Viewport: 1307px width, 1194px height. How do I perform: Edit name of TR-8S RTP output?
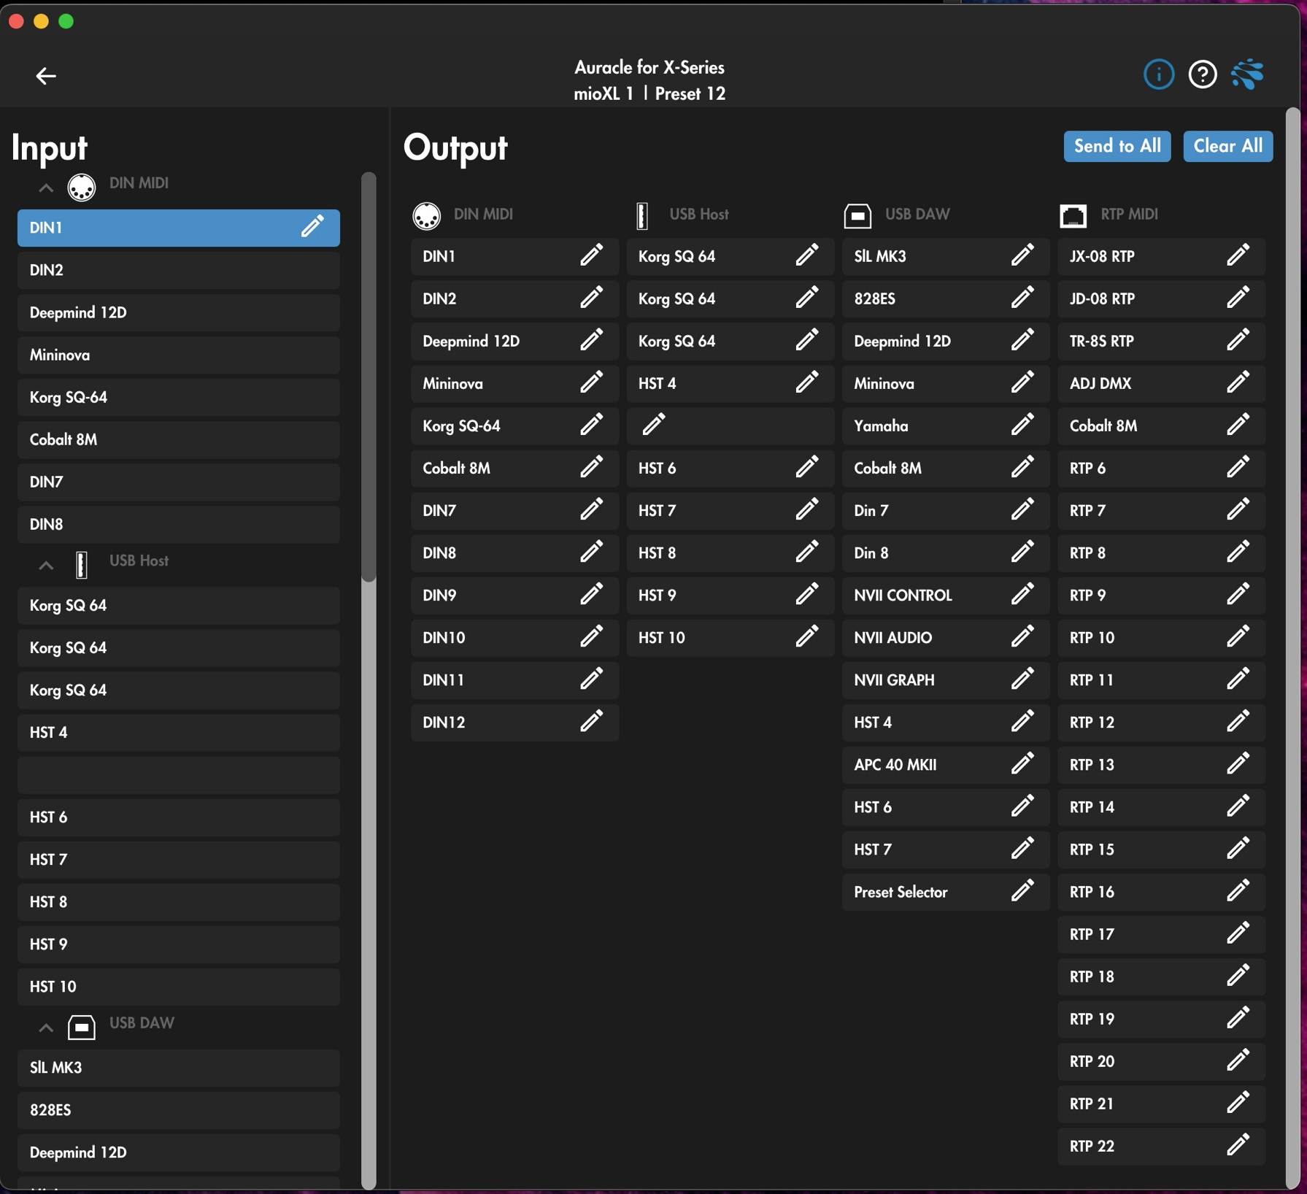[x=1238, y=340]
